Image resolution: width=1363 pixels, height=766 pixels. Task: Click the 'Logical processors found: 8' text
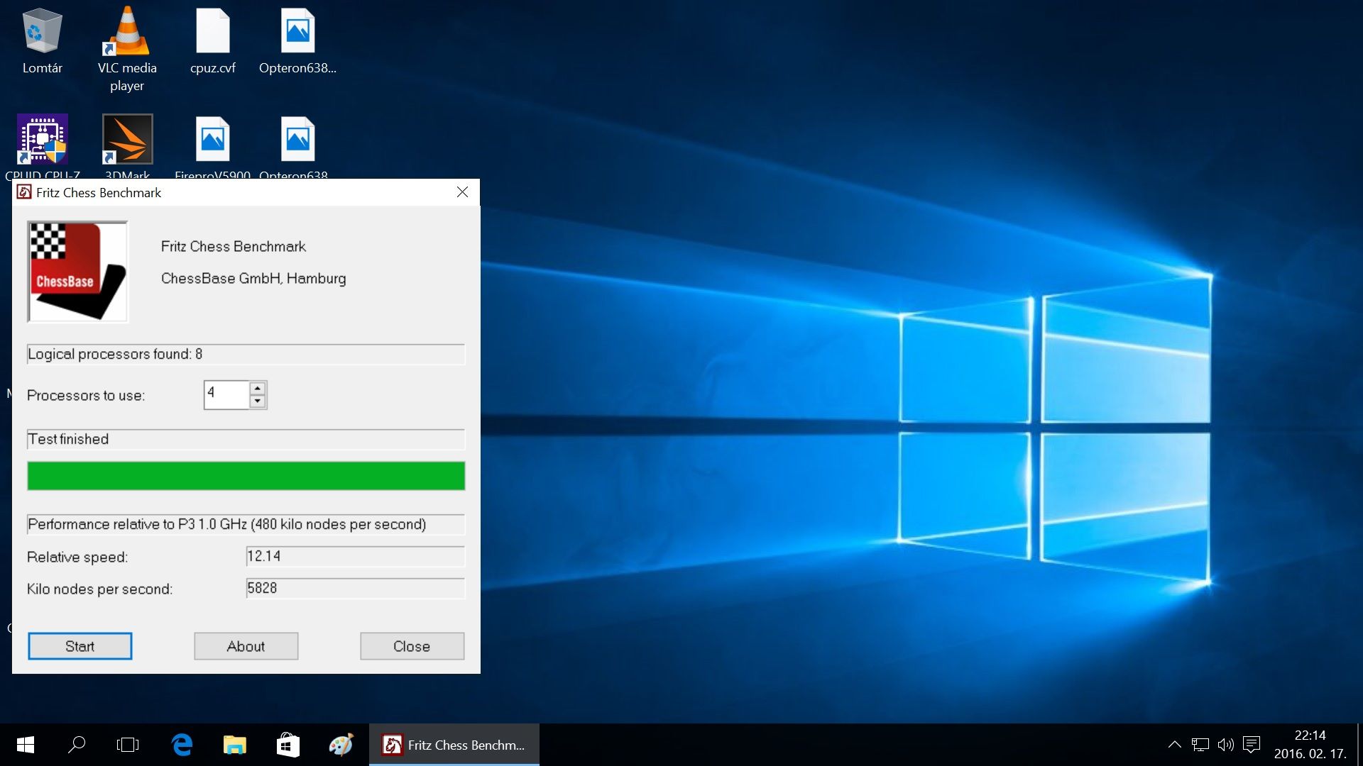(115, 354)
